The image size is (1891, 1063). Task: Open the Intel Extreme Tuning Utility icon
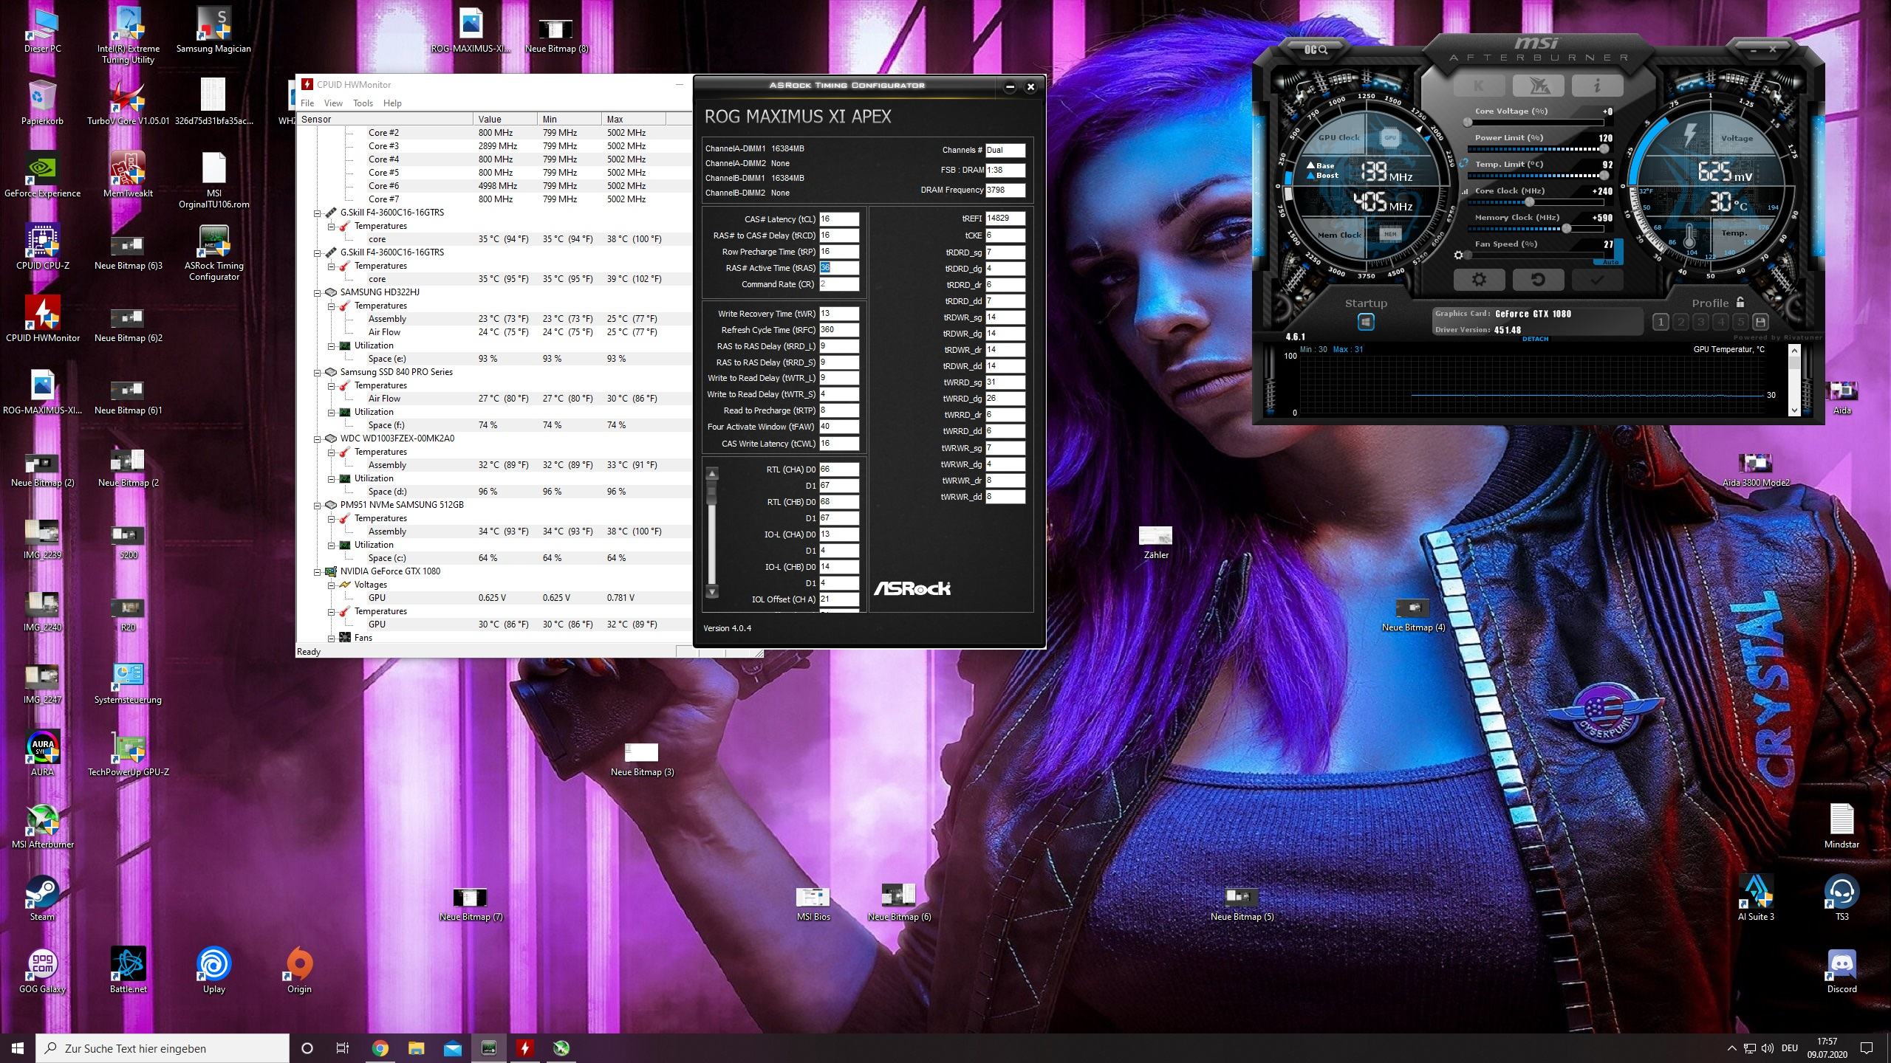pos(129,35)
